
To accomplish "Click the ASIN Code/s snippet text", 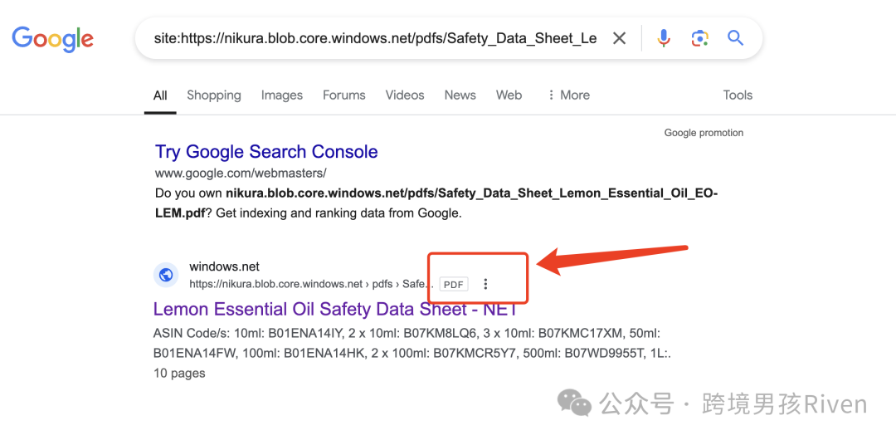I will (x=412, y=344).
